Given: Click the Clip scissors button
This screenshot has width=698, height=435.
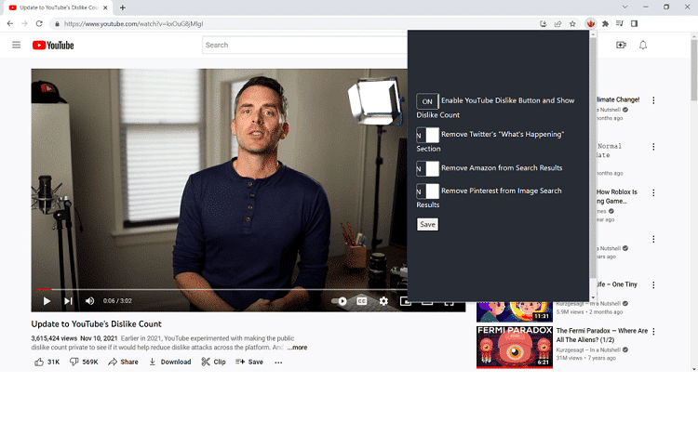Looking at the screenshot, I should pos(213,362).
